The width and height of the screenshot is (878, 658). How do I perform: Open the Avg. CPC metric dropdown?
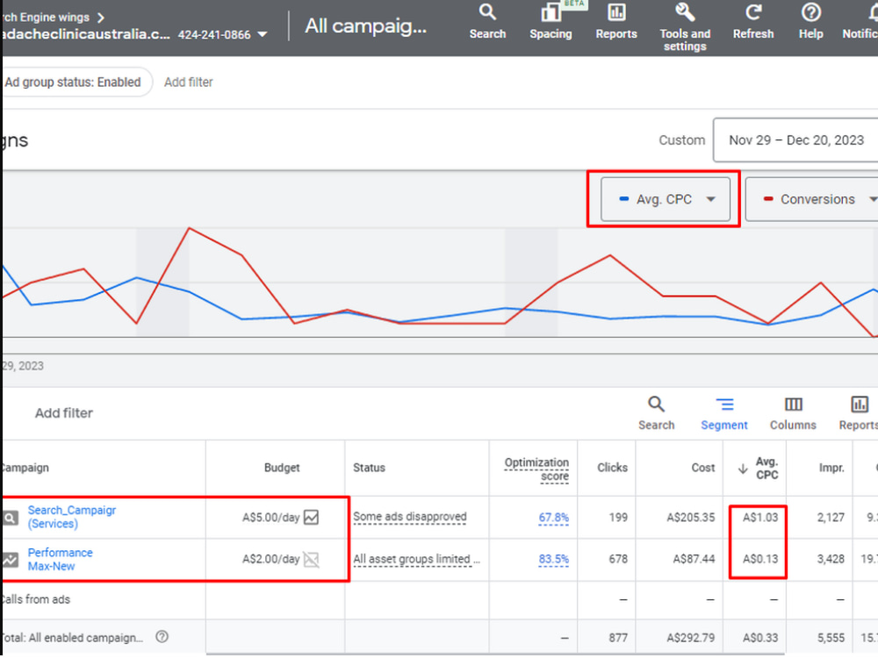point(666,199)
